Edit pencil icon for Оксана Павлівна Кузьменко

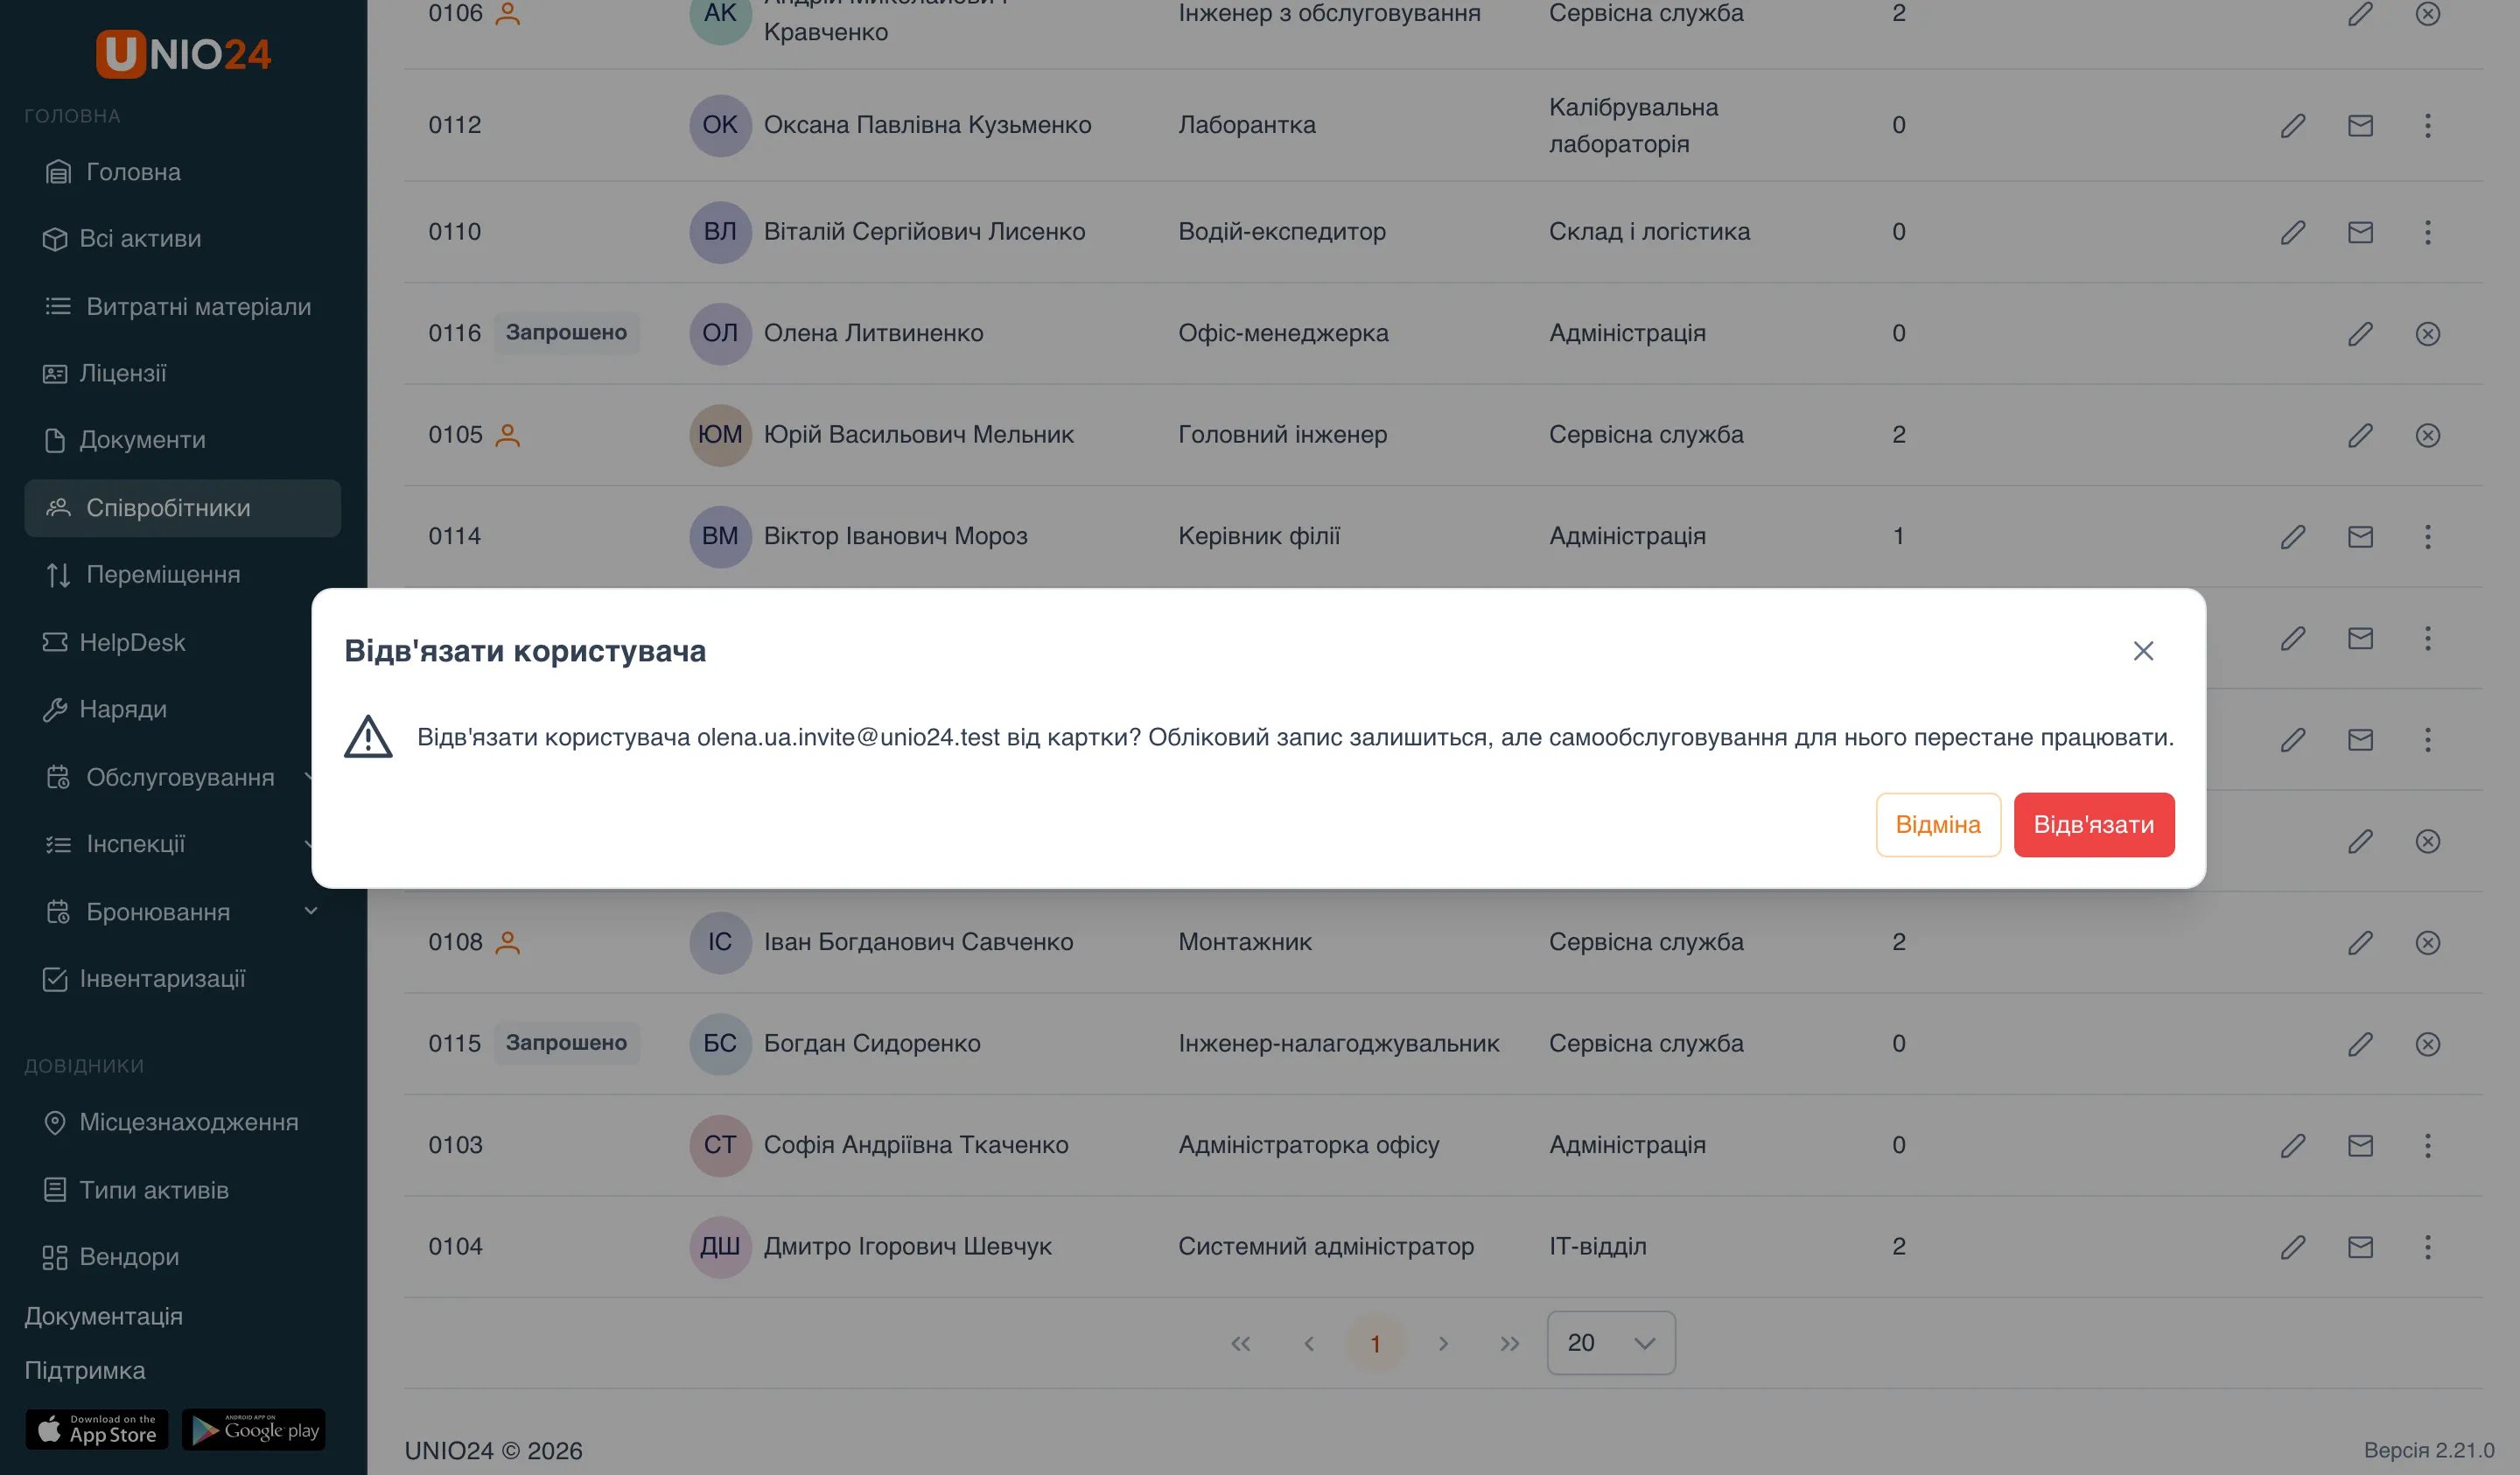[x=2292, y=125]
